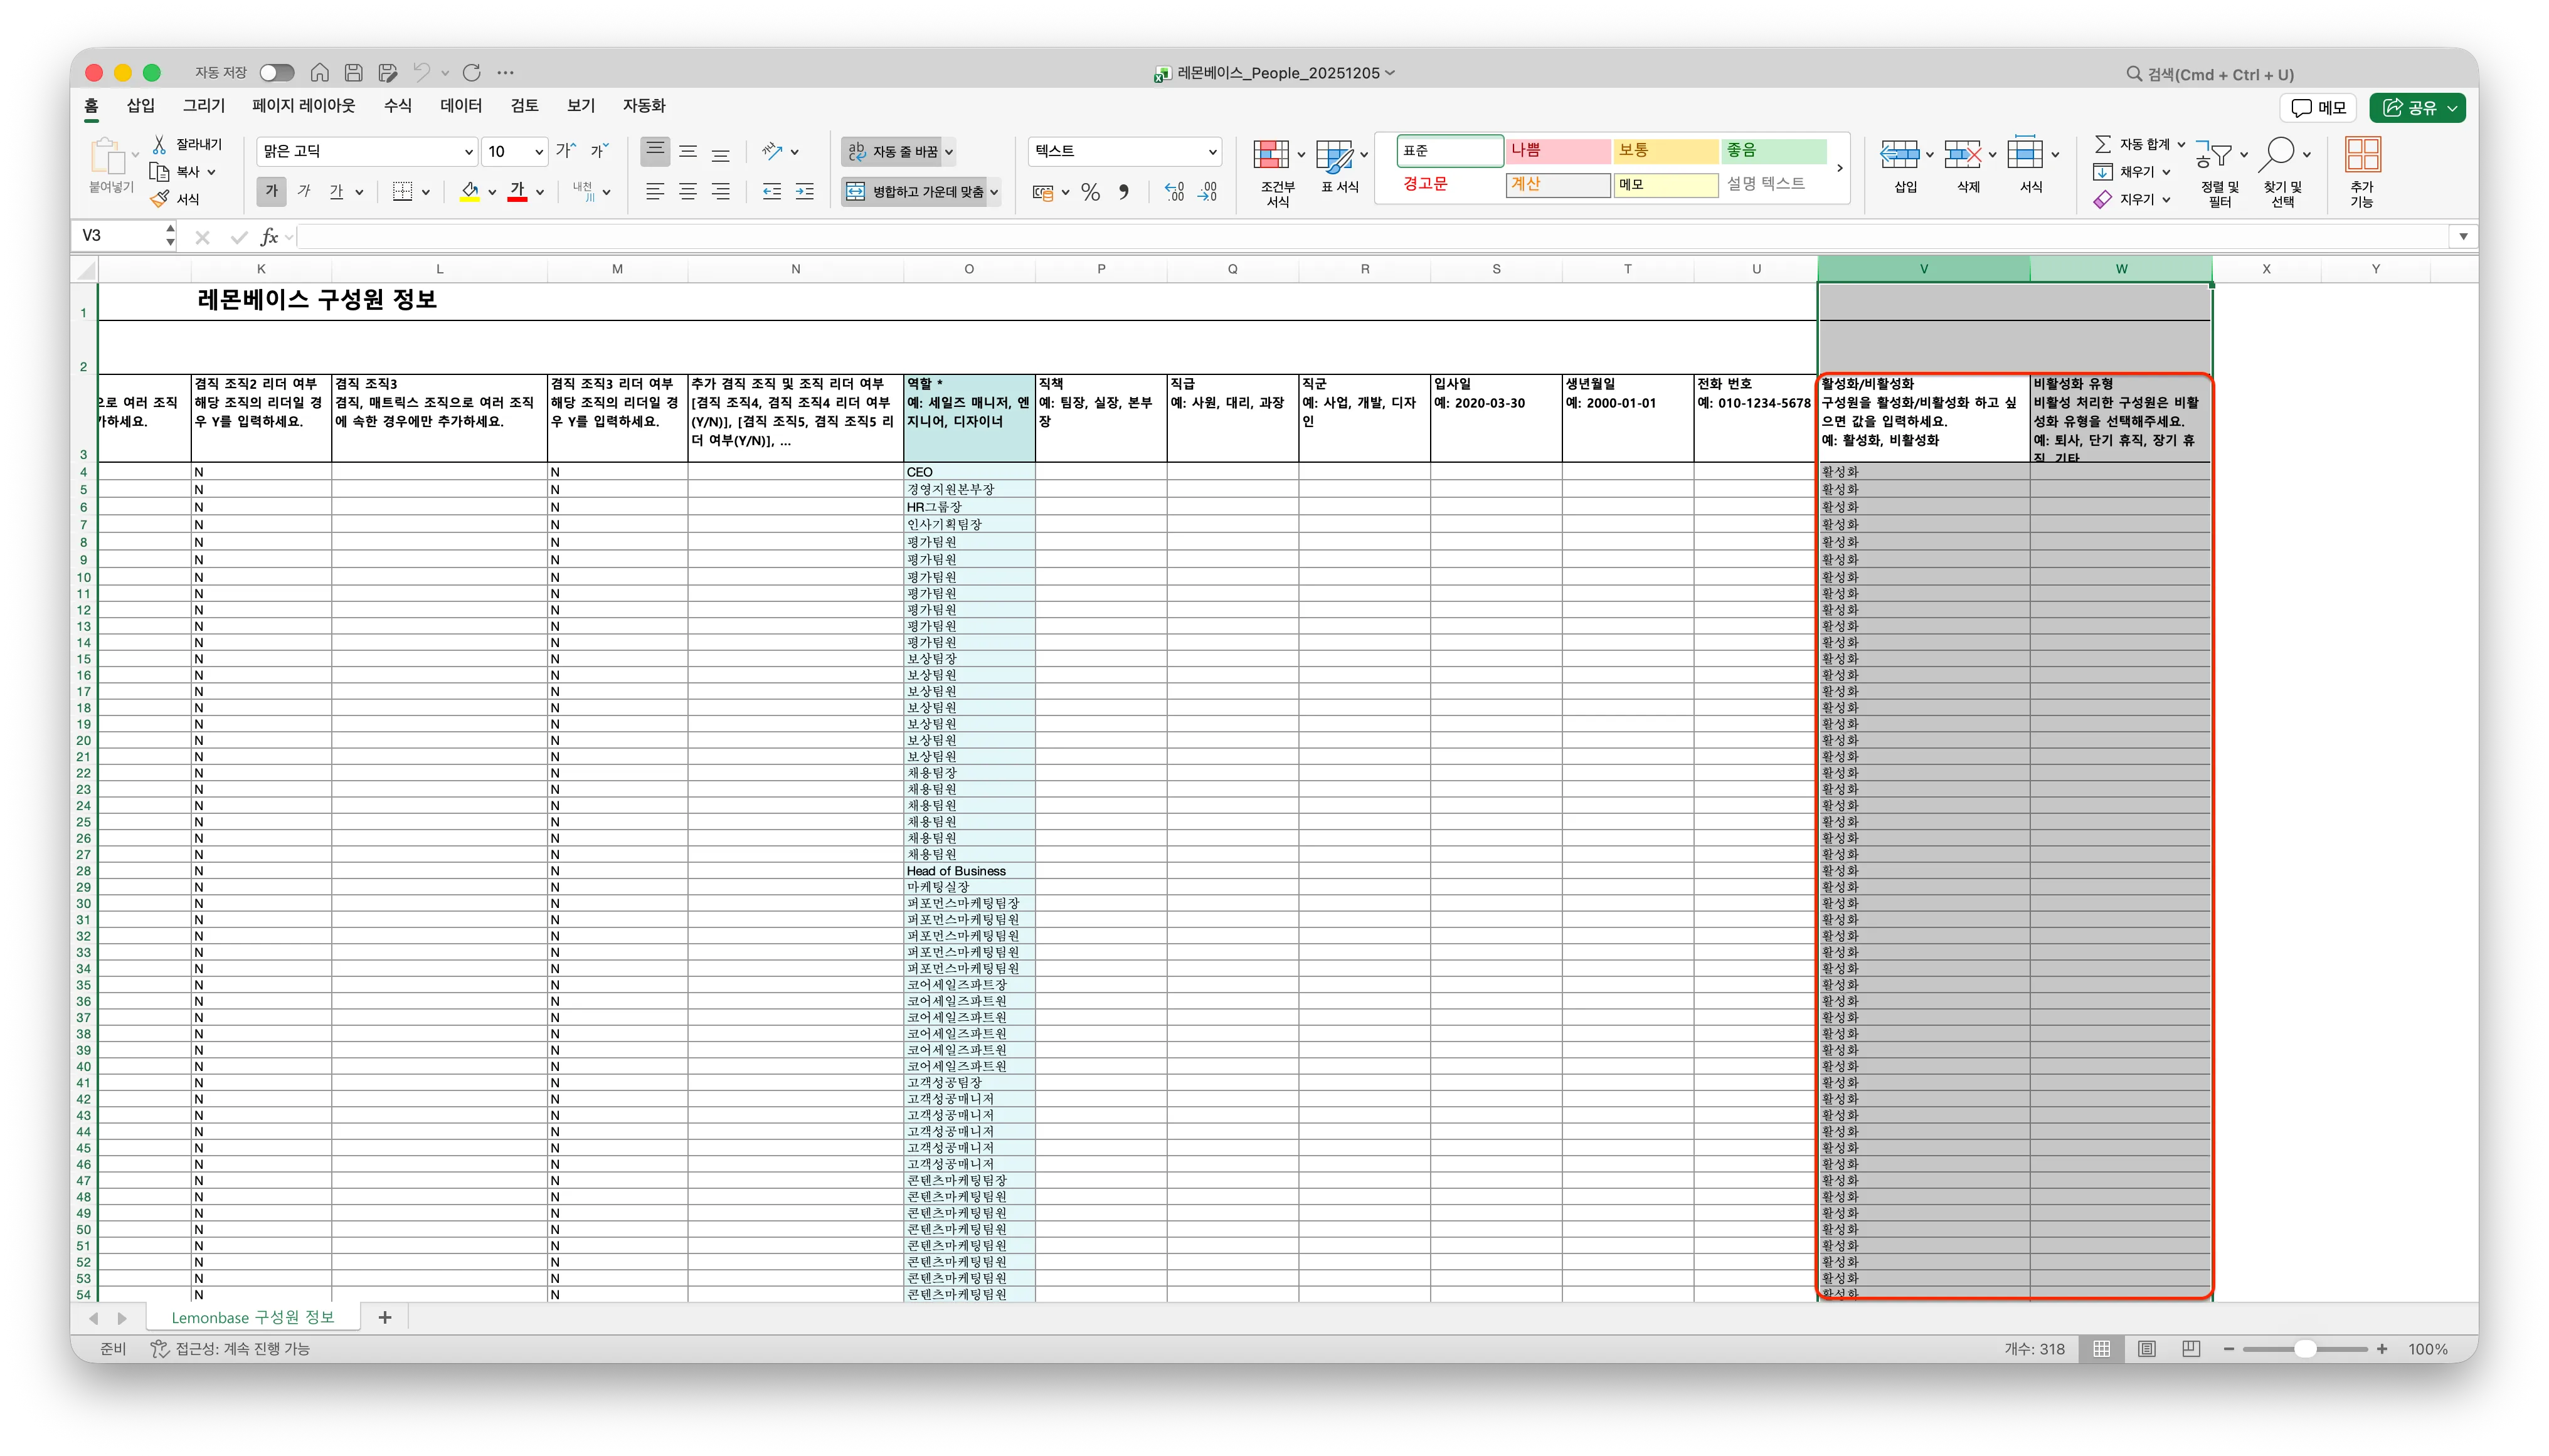Apply the yellow fill color bucket
Viewport: 2549px width, 1456px height.
click(469, 191)
